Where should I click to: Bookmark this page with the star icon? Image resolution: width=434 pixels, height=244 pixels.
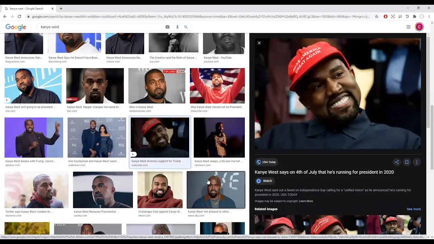click(376, 16)
